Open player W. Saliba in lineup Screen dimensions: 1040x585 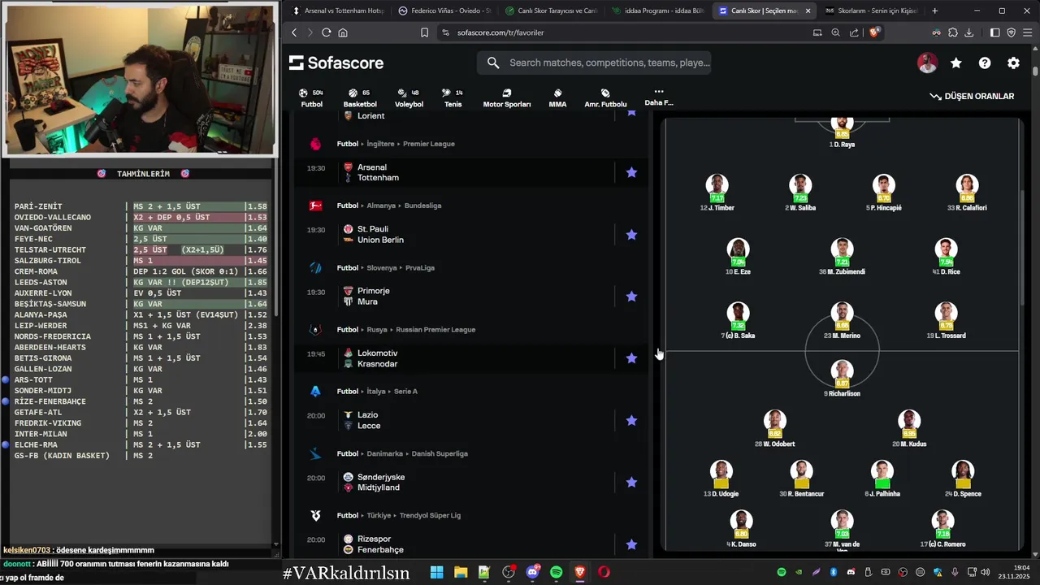pos(800,193)
